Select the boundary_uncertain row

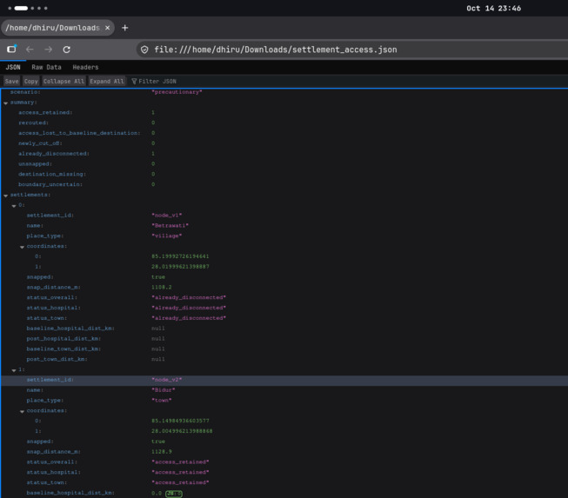pyautogui.click(x=284, y=184)
